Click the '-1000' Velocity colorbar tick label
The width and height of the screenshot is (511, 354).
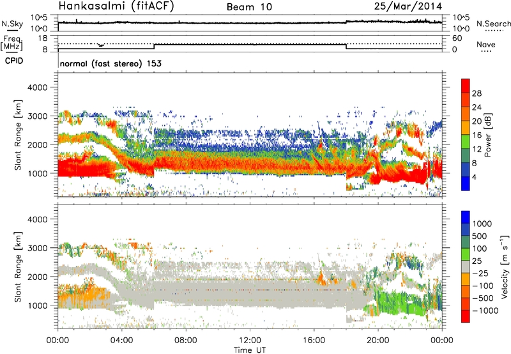(x=485, y=311)
